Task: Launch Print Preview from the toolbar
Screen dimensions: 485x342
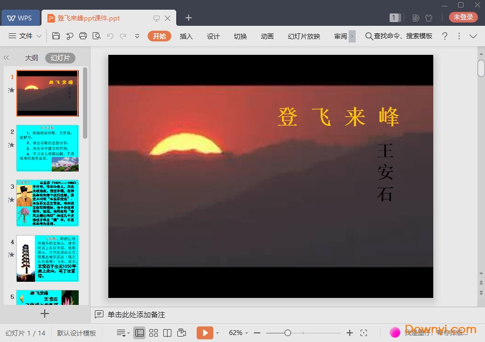Action: [97, 37]
